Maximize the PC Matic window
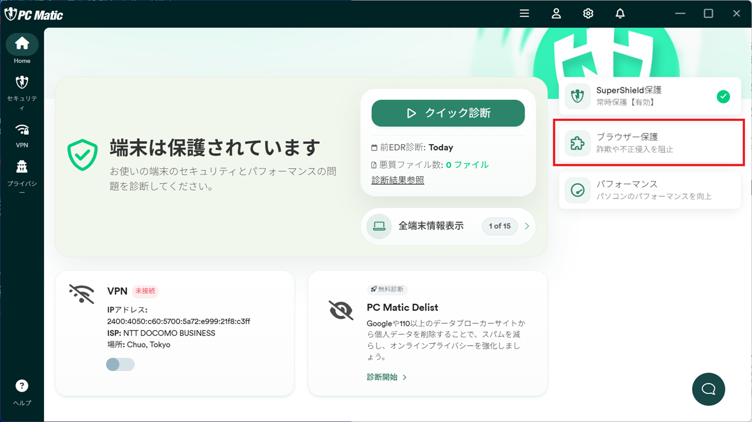The width and height of the screenshot is (752, 422). click(x=709, y=14)
